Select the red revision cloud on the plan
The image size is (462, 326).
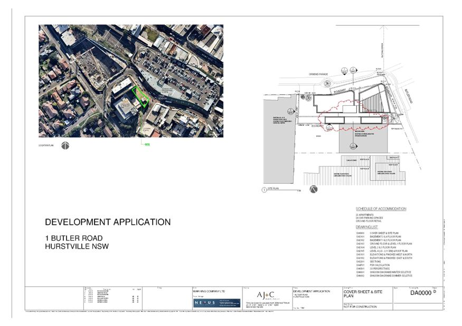[x=351, y=115]
